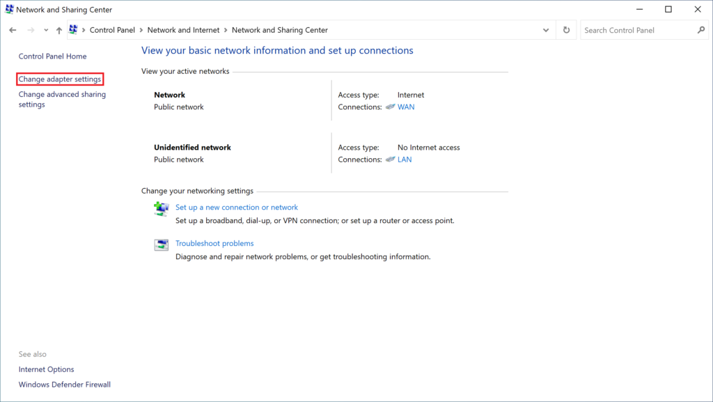Viewport: 713px width, 402px height.
Task: Click the WAN connection icon
Action: coord(389,107)
